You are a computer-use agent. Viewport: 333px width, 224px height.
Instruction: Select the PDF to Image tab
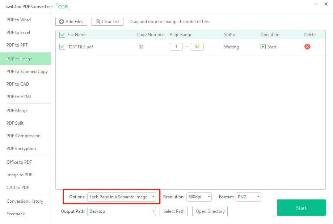[x=25, y=59]
